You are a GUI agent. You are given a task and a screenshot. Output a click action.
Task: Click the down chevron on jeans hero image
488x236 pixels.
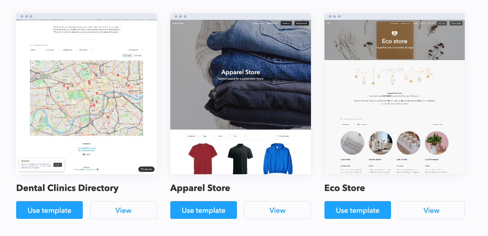pyautogui.click(x=241, y=127)
